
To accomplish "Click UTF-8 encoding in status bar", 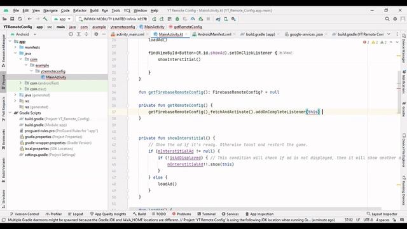I will (x=368, y=220).
